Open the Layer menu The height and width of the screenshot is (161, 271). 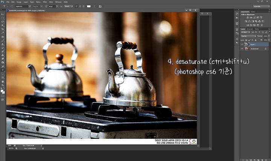[26, 2]
